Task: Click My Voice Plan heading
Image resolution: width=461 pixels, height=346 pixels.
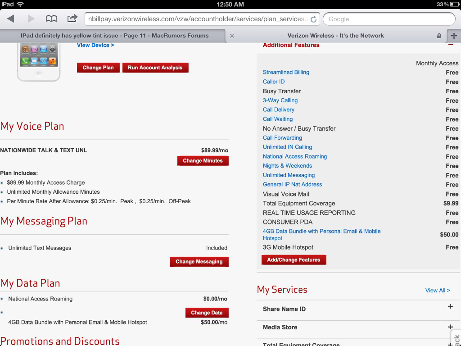Action: tap(32, 126)
